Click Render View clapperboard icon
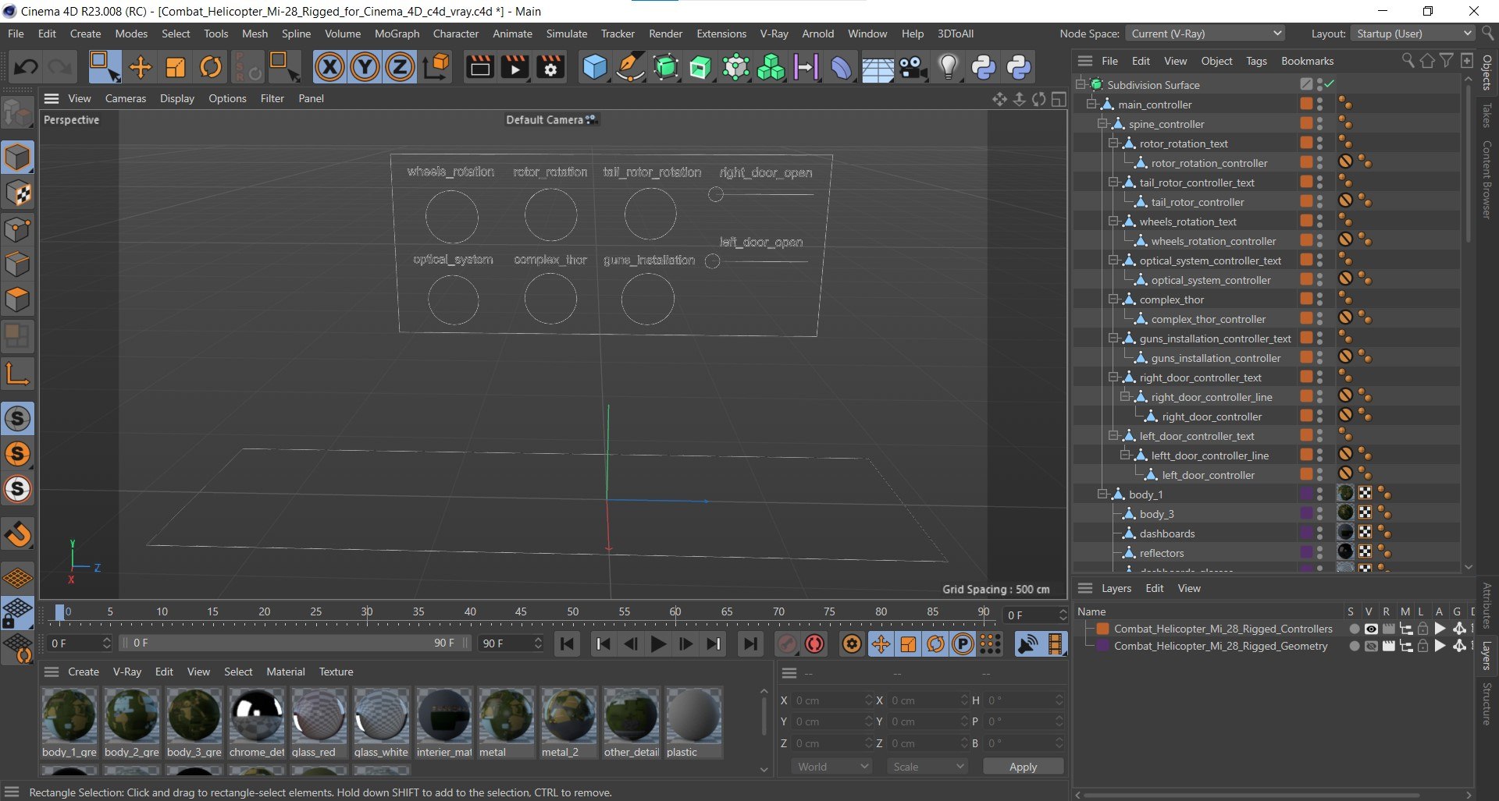The image size is (1499, 801). [x=480, y=67]
